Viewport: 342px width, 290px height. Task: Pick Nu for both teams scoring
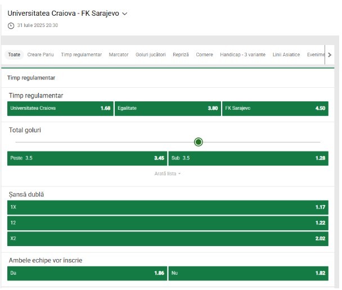pos(249,273)
